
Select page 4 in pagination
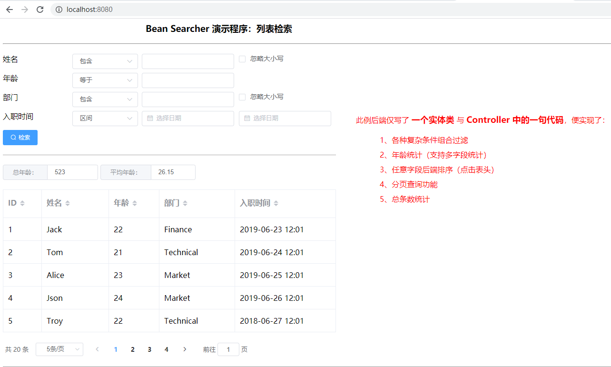tap(167, 349)
